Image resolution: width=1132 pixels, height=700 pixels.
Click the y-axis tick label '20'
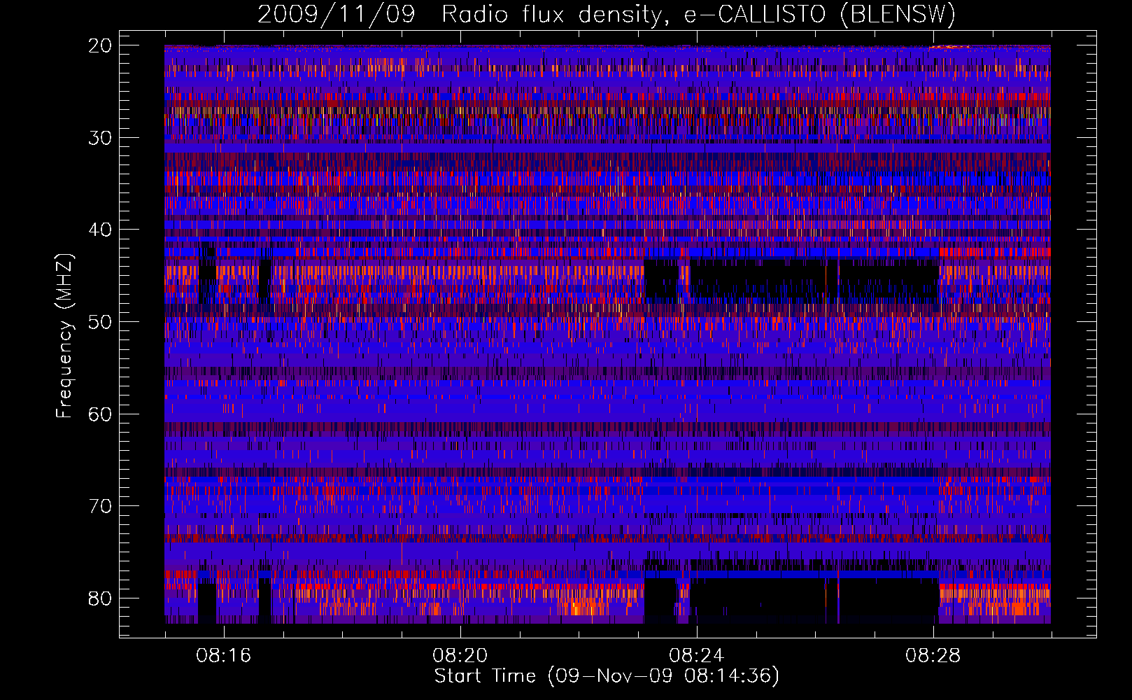100,45
